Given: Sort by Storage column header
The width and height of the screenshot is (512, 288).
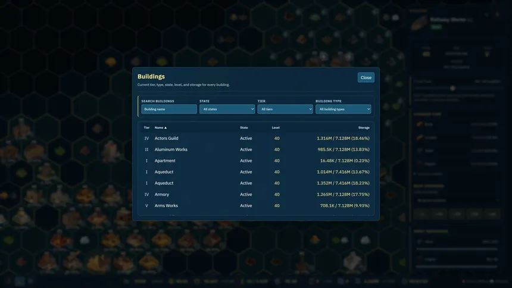Looking at the screenshot, I should (x=364, y=128).
